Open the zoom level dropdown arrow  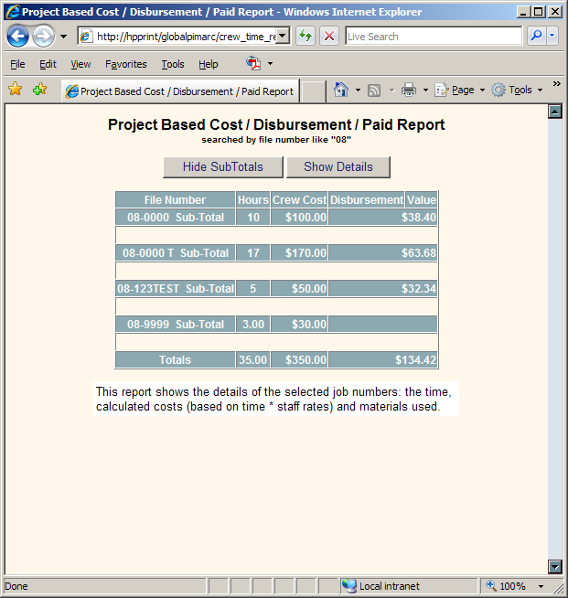pyautogui.click(x=541, y=586)
